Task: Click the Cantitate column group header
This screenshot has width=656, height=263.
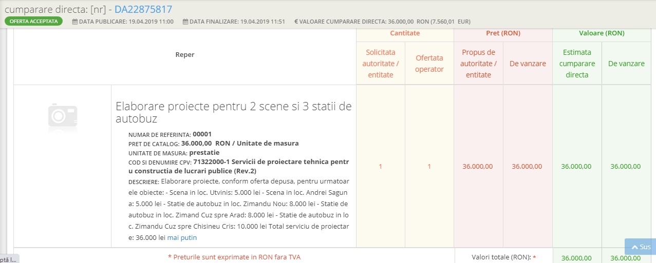Action: pos(405,33)
